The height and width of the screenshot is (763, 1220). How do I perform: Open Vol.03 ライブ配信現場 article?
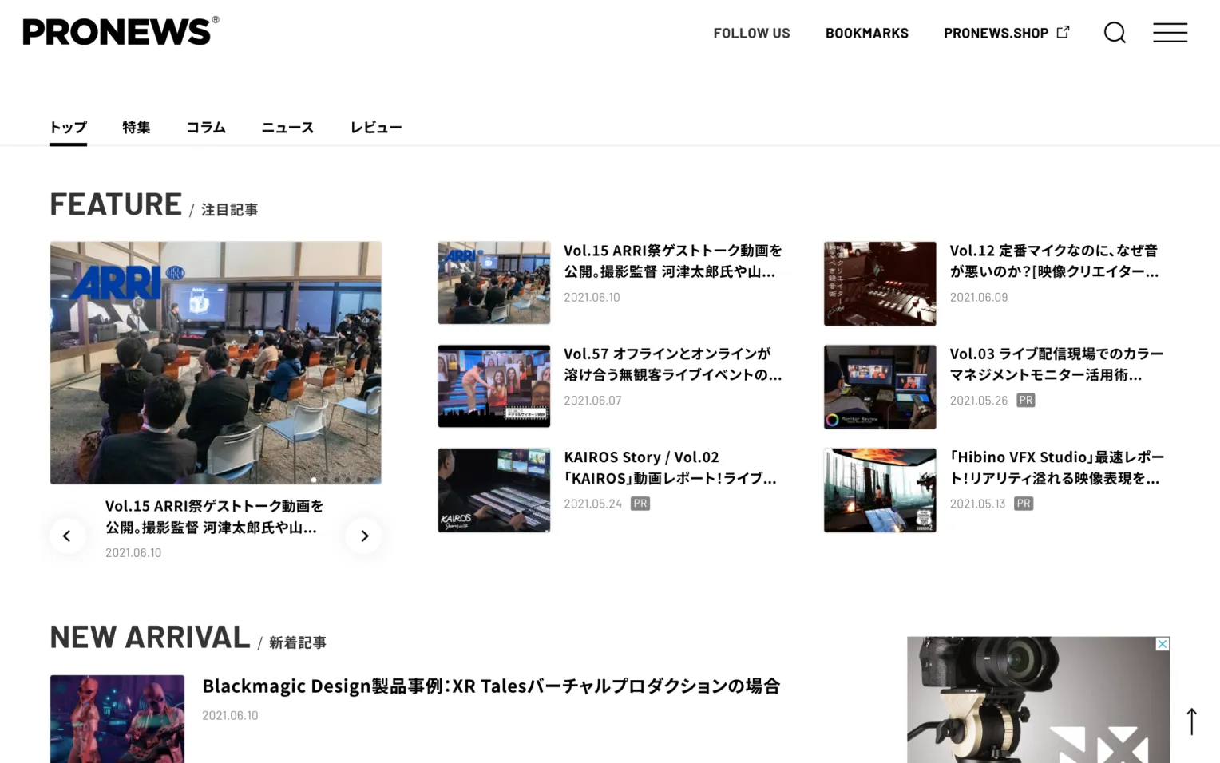point(1056,364)
